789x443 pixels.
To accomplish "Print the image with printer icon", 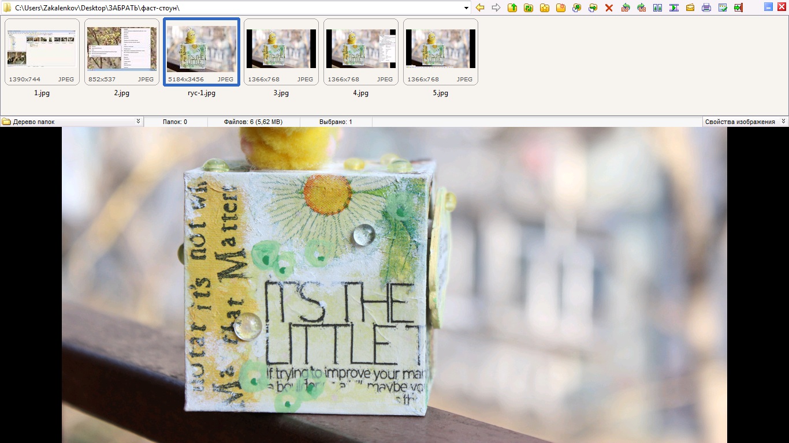I will pos(706,7).
